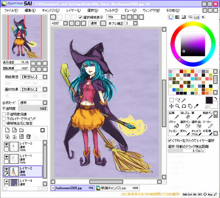Open the 編集(E) menu
220x198 pixels.
pos(30,10)
